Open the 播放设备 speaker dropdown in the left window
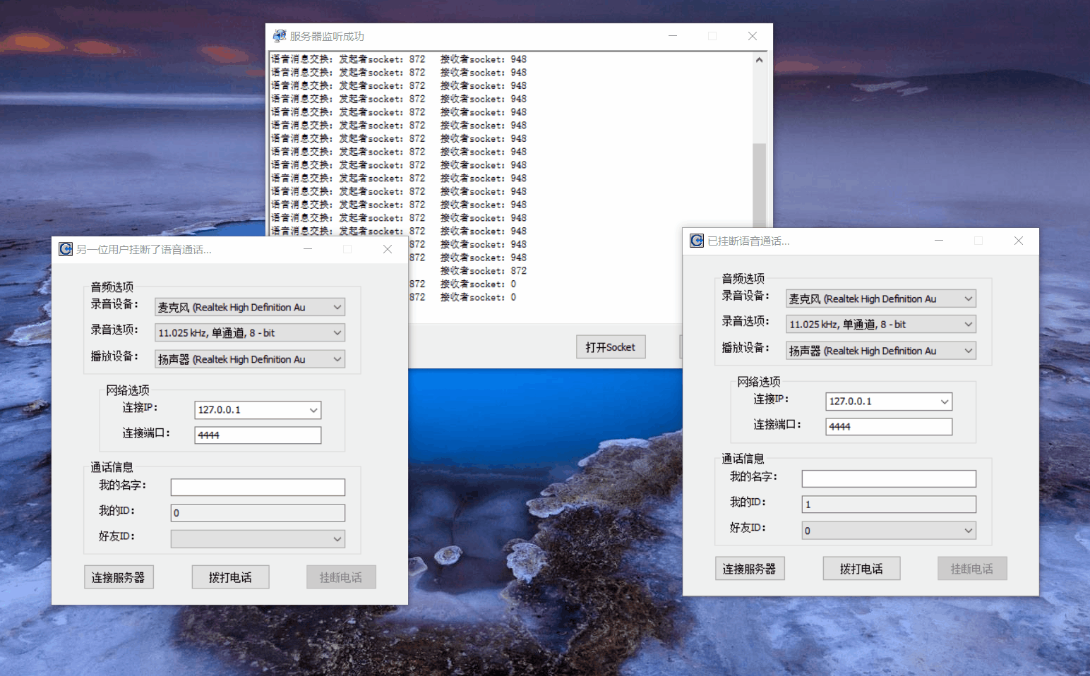This screenshot has width=1090, height=676. pyautogui.click(x=337, y=358)
